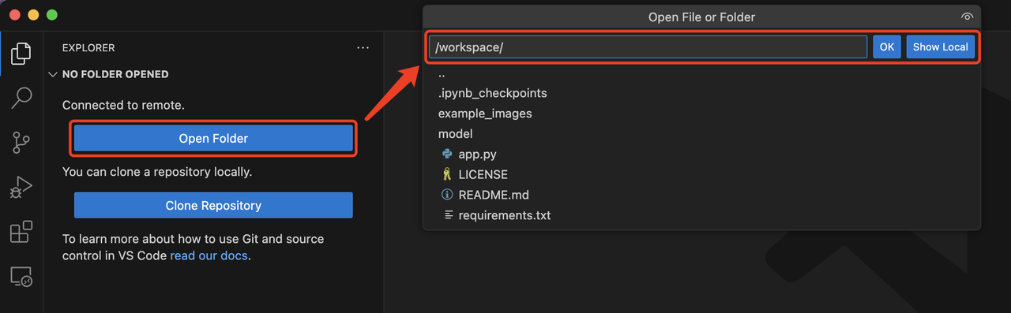Open Explorer views and more actions menu
This screenshot has height=313, width=1011.
[363, 48]
